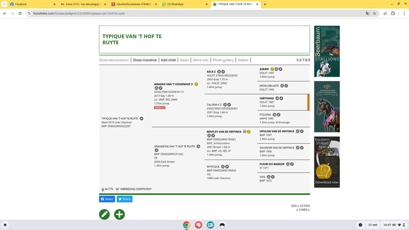Click the green plus add button

click(119, 214)
